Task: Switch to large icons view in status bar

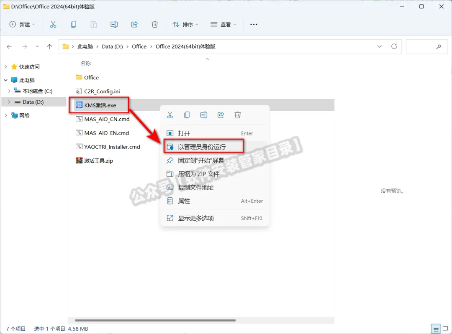Action: click(x=445, y=329)
